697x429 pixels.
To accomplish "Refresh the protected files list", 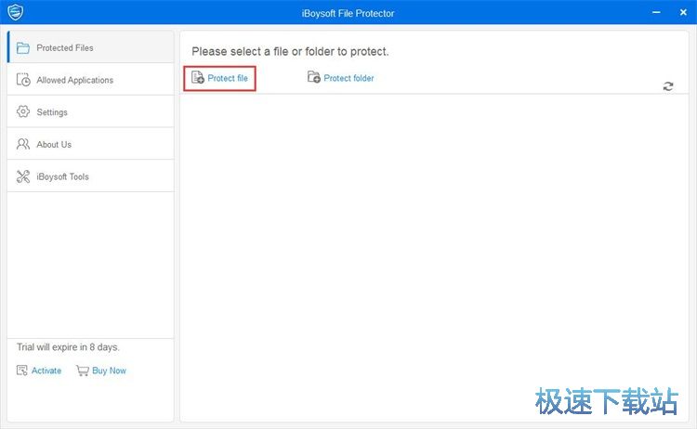I will coord(667,86).
